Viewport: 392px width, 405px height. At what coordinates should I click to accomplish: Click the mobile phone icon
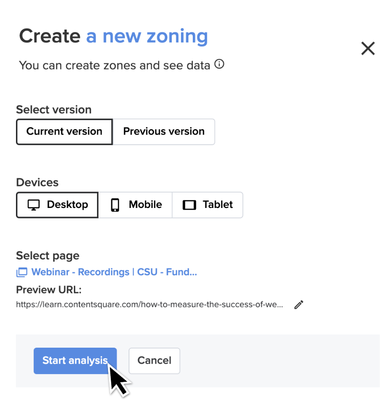tap(115, 205)
